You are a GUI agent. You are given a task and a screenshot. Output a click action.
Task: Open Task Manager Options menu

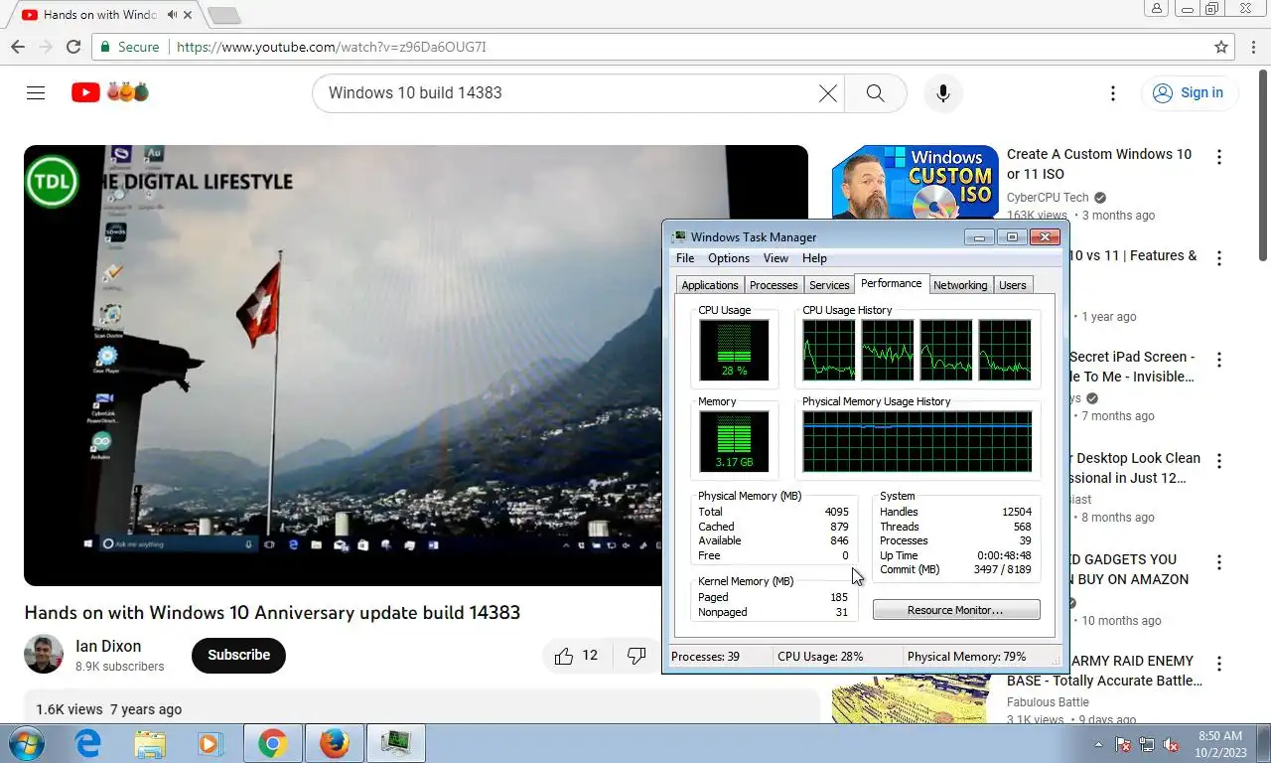(x=729, y=258)
